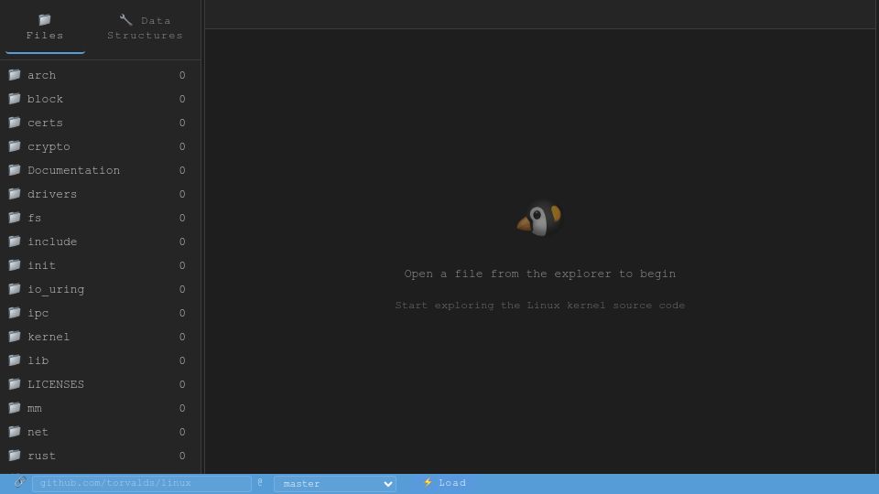
Task: Click the crypto folder icon
Action: coord(15,146)
